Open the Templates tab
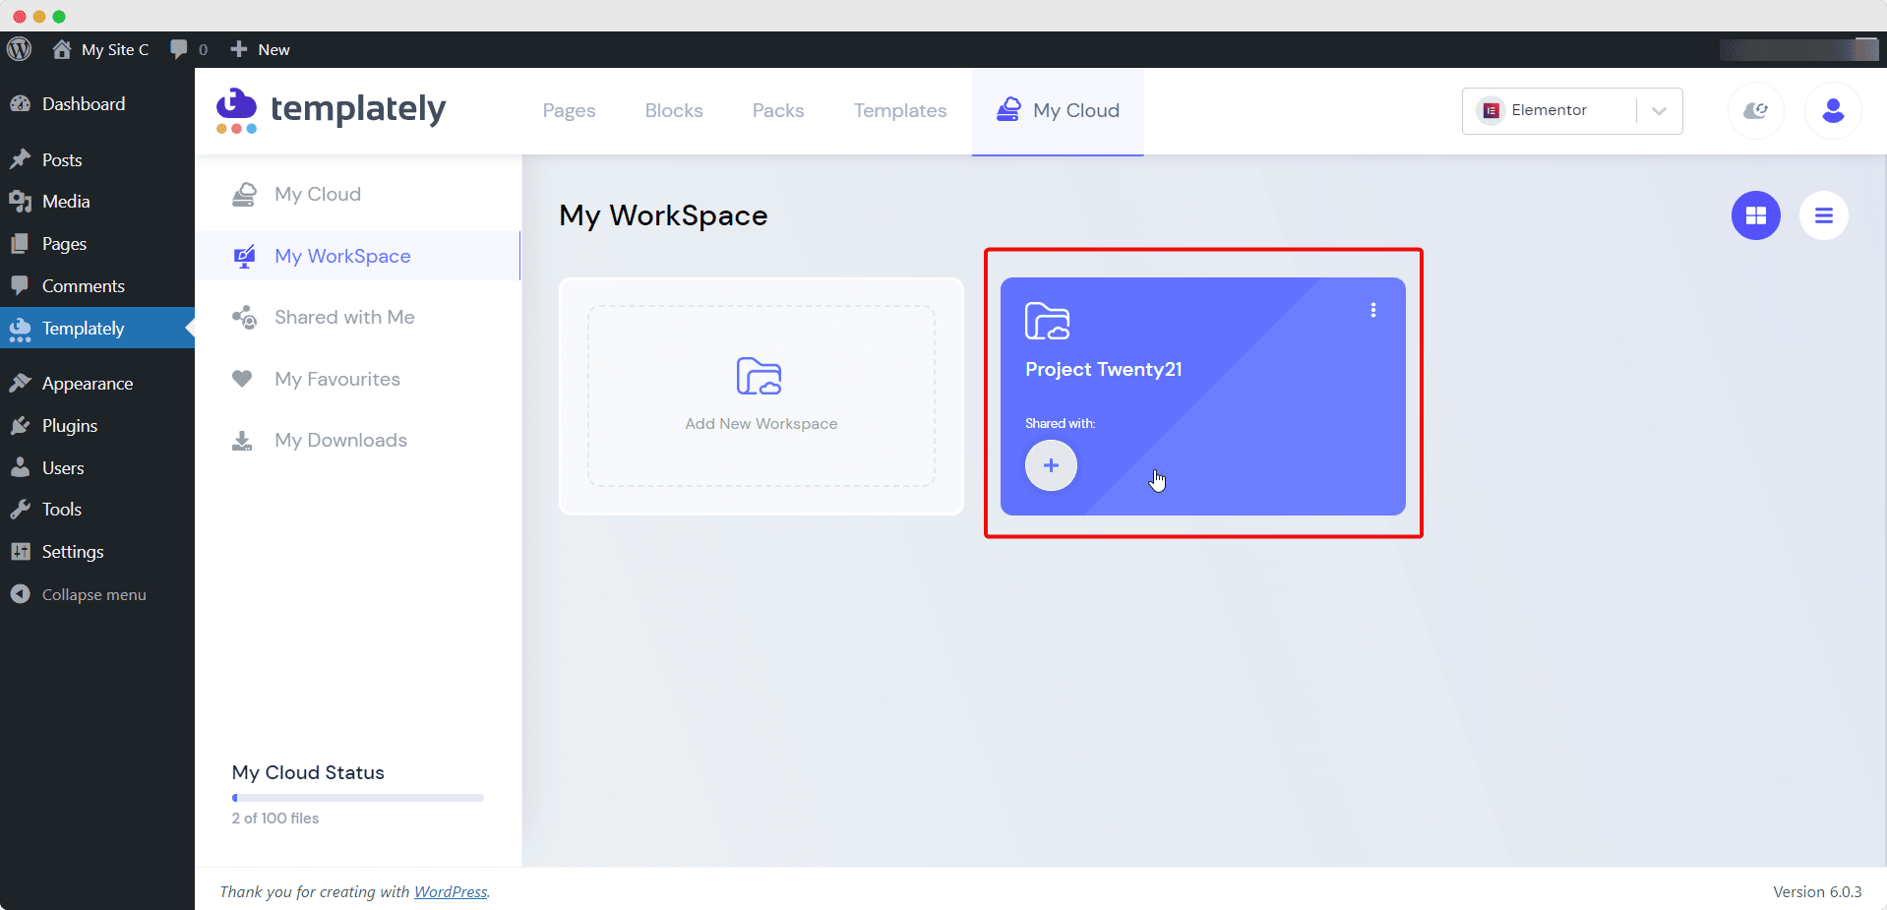Image resolution: width=1887 pixels, height=910 pixels. click(900, 110)
